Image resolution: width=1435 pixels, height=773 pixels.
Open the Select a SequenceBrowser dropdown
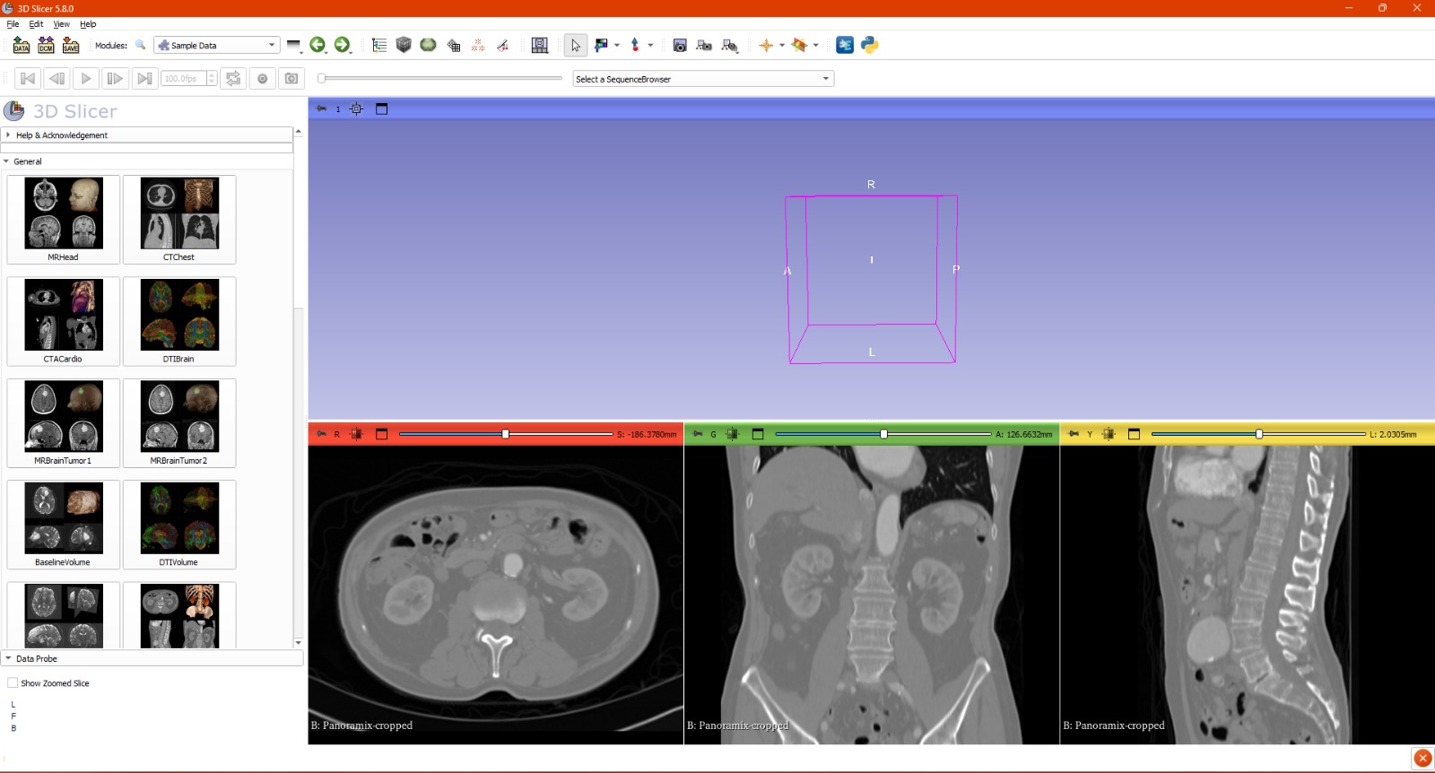click(x=703, y=79)
